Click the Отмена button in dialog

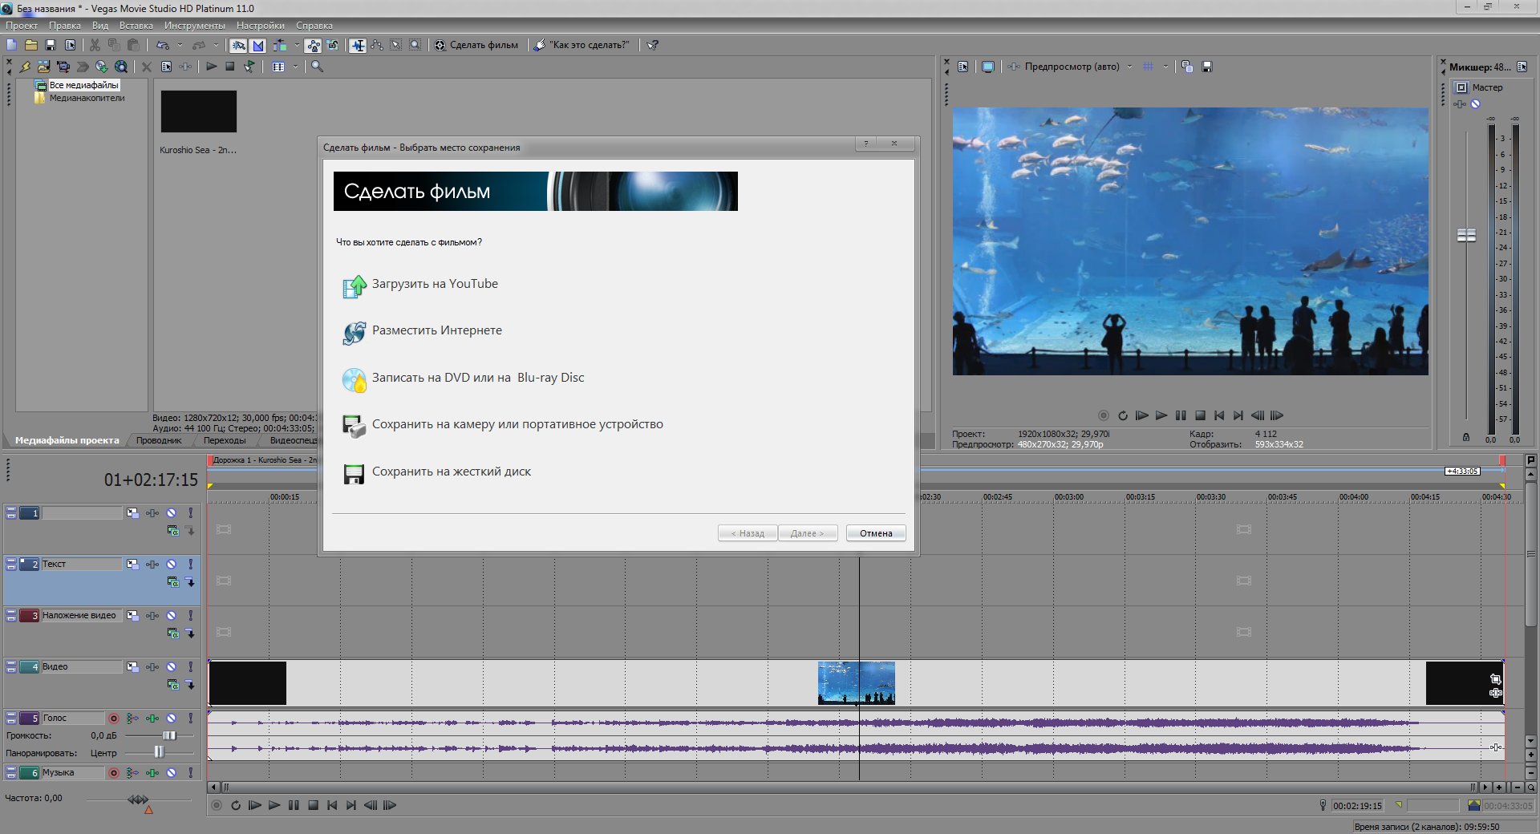click(876, 533)
